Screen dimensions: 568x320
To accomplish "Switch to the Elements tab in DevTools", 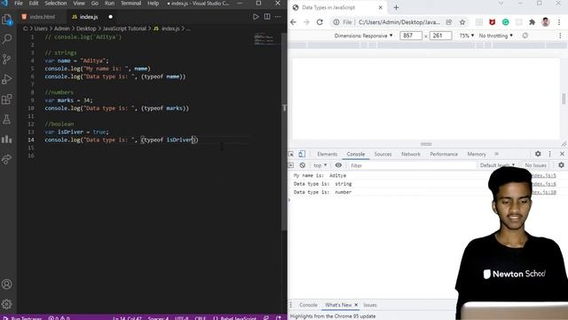I will [327, 154].
